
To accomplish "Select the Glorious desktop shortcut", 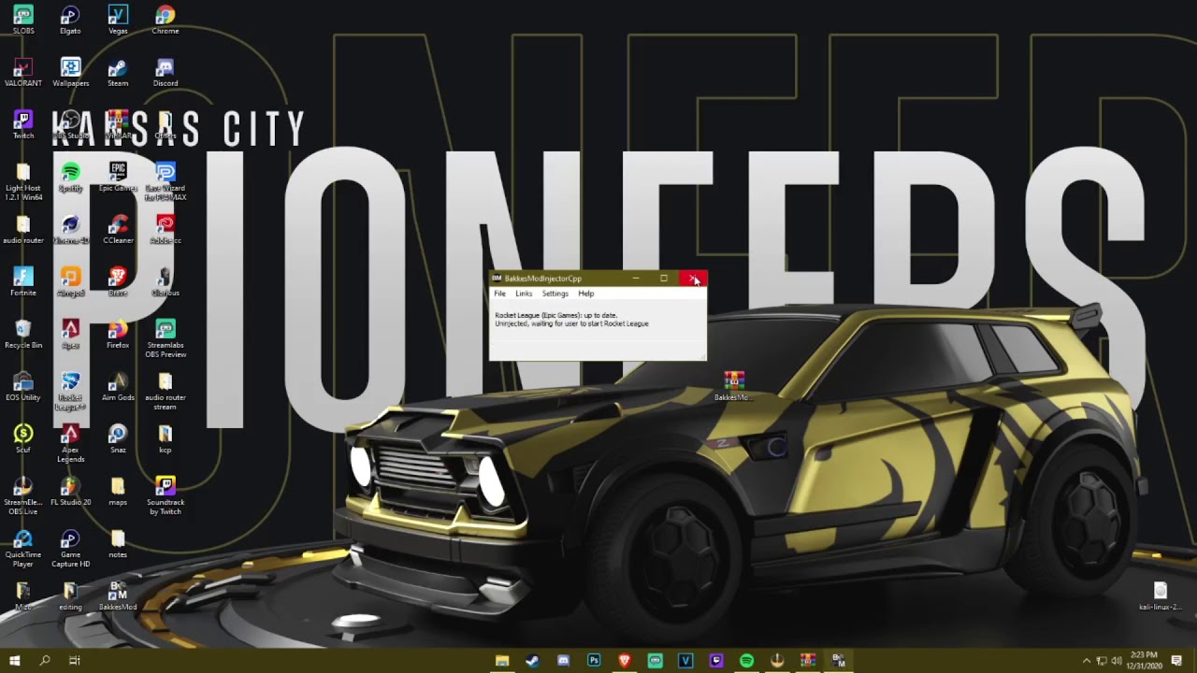I will (166, 281).
